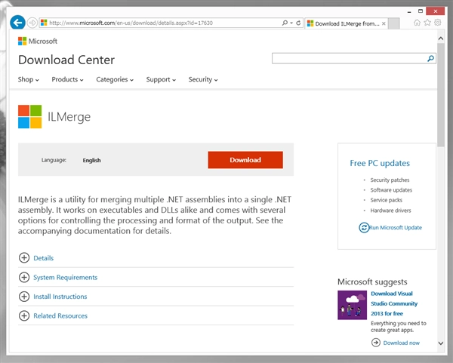Click the arrow circle icon beside Download now
This screenshot has width=453, height=363.
(x=375, y=343)
